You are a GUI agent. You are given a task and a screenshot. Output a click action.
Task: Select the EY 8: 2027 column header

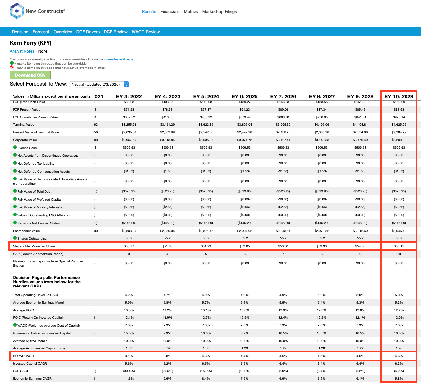[x=322, y=96]
